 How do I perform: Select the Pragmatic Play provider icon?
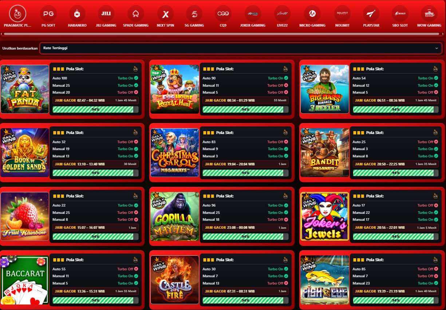(17, 14)
